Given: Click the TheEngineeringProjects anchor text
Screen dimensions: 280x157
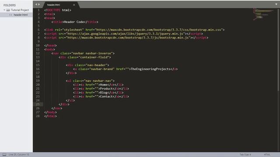Looking at the screenshot, I should pos(150,69).
